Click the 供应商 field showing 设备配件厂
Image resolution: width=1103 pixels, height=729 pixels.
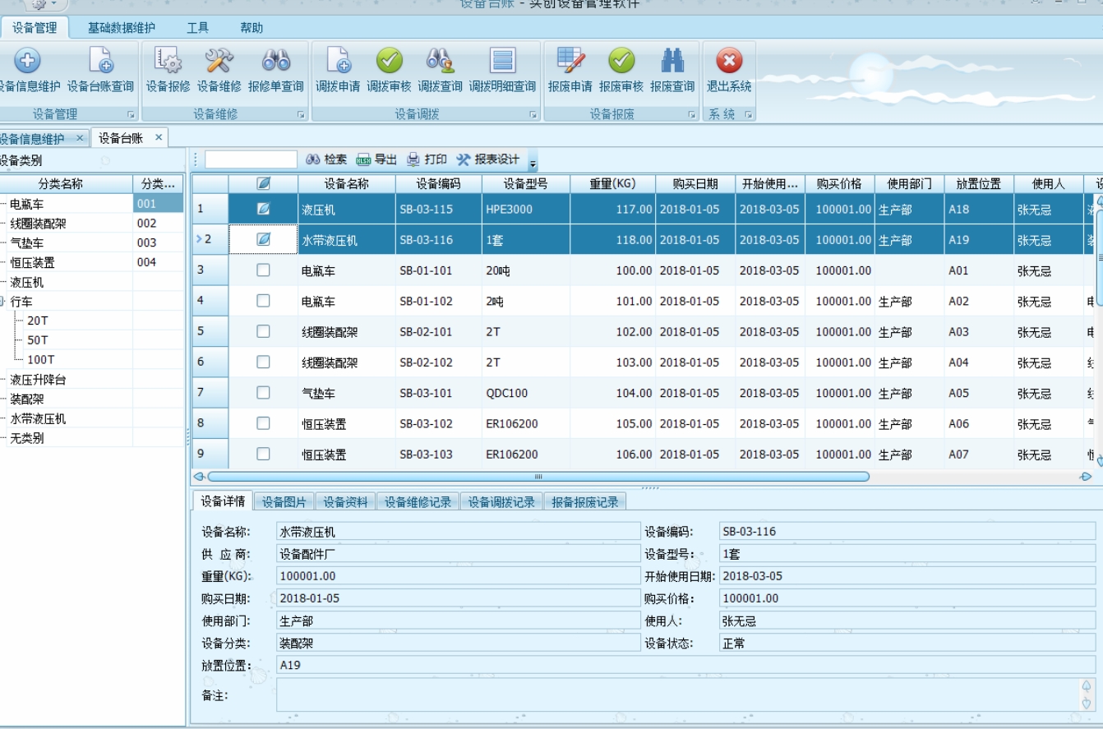[459, 554]
